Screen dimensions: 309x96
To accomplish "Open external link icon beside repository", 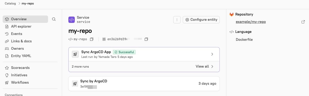I will click(x=303, y=22).
